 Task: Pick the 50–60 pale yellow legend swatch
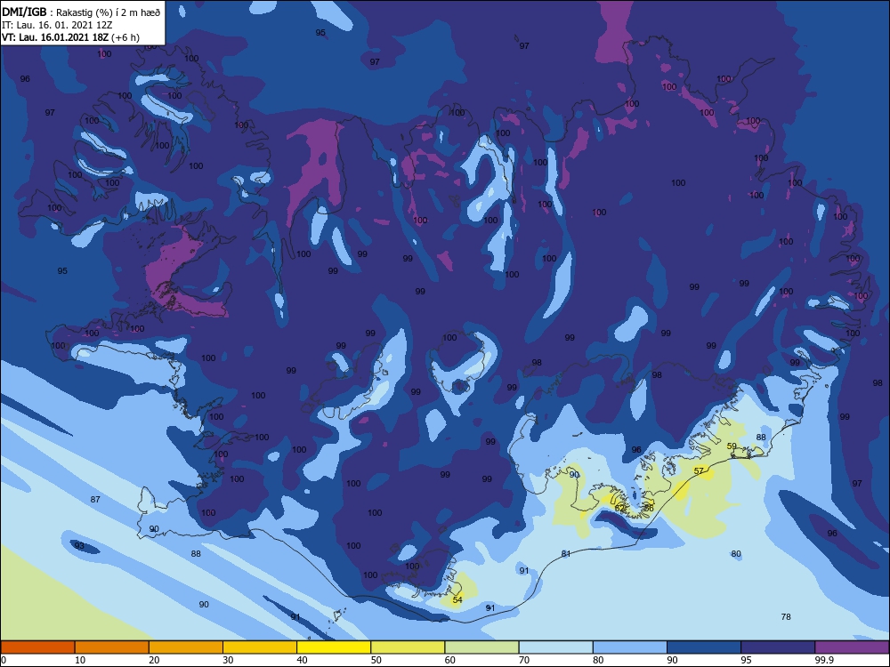click(x=408, y=647)
